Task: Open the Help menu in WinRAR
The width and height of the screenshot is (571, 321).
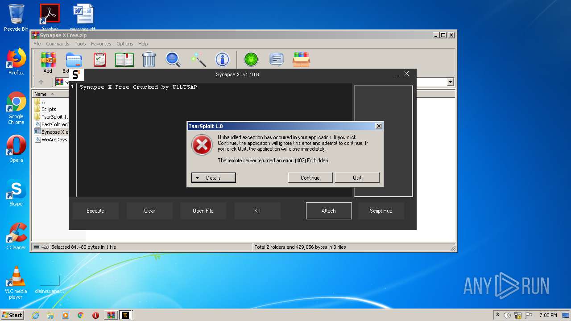Action: (143, 44)
